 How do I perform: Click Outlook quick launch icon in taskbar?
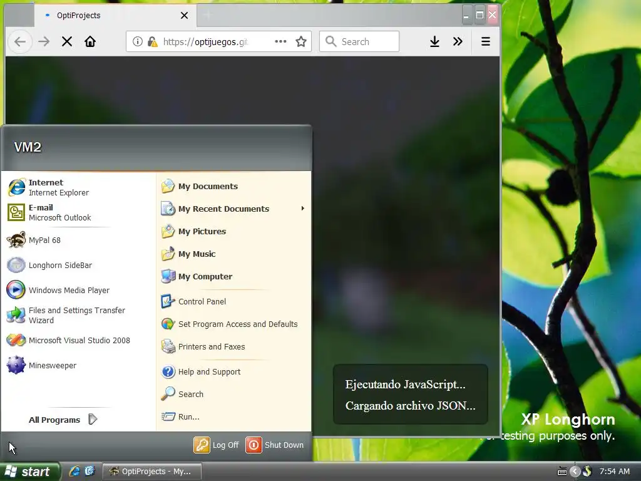pyautogui.click(x=89, y=471)
